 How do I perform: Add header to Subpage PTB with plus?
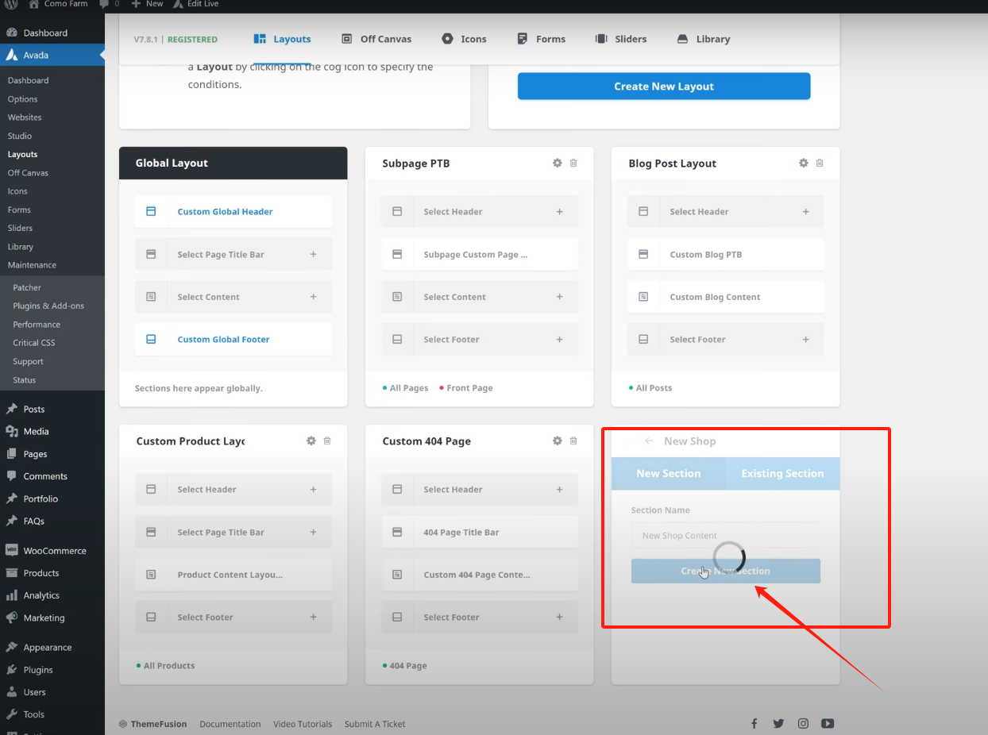point(559,212)
